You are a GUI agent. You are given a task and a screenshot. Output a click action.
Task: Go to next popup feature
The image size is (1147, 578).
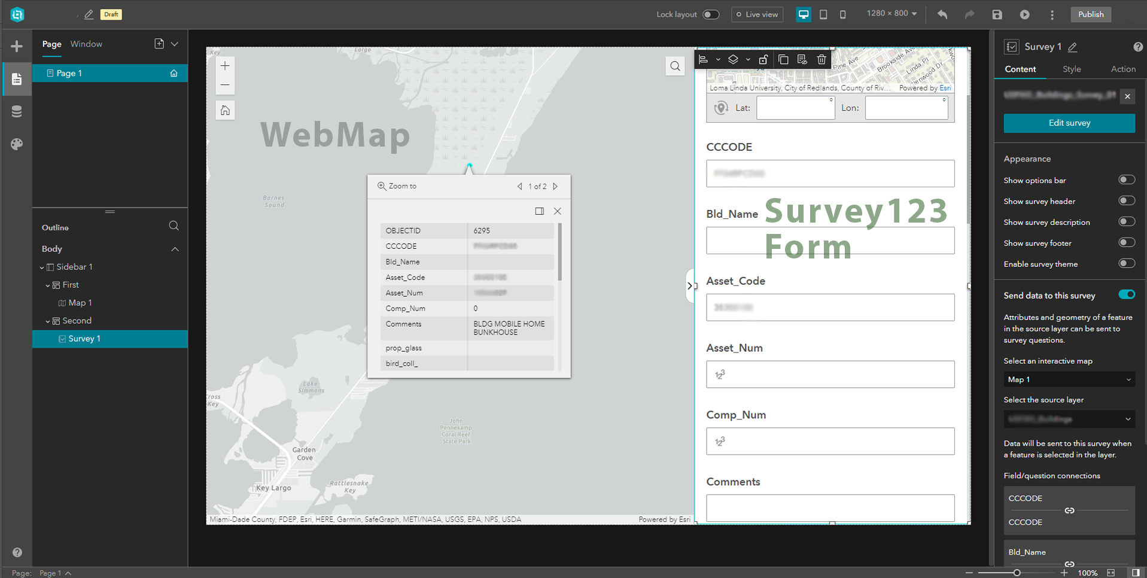click(556, 186)
